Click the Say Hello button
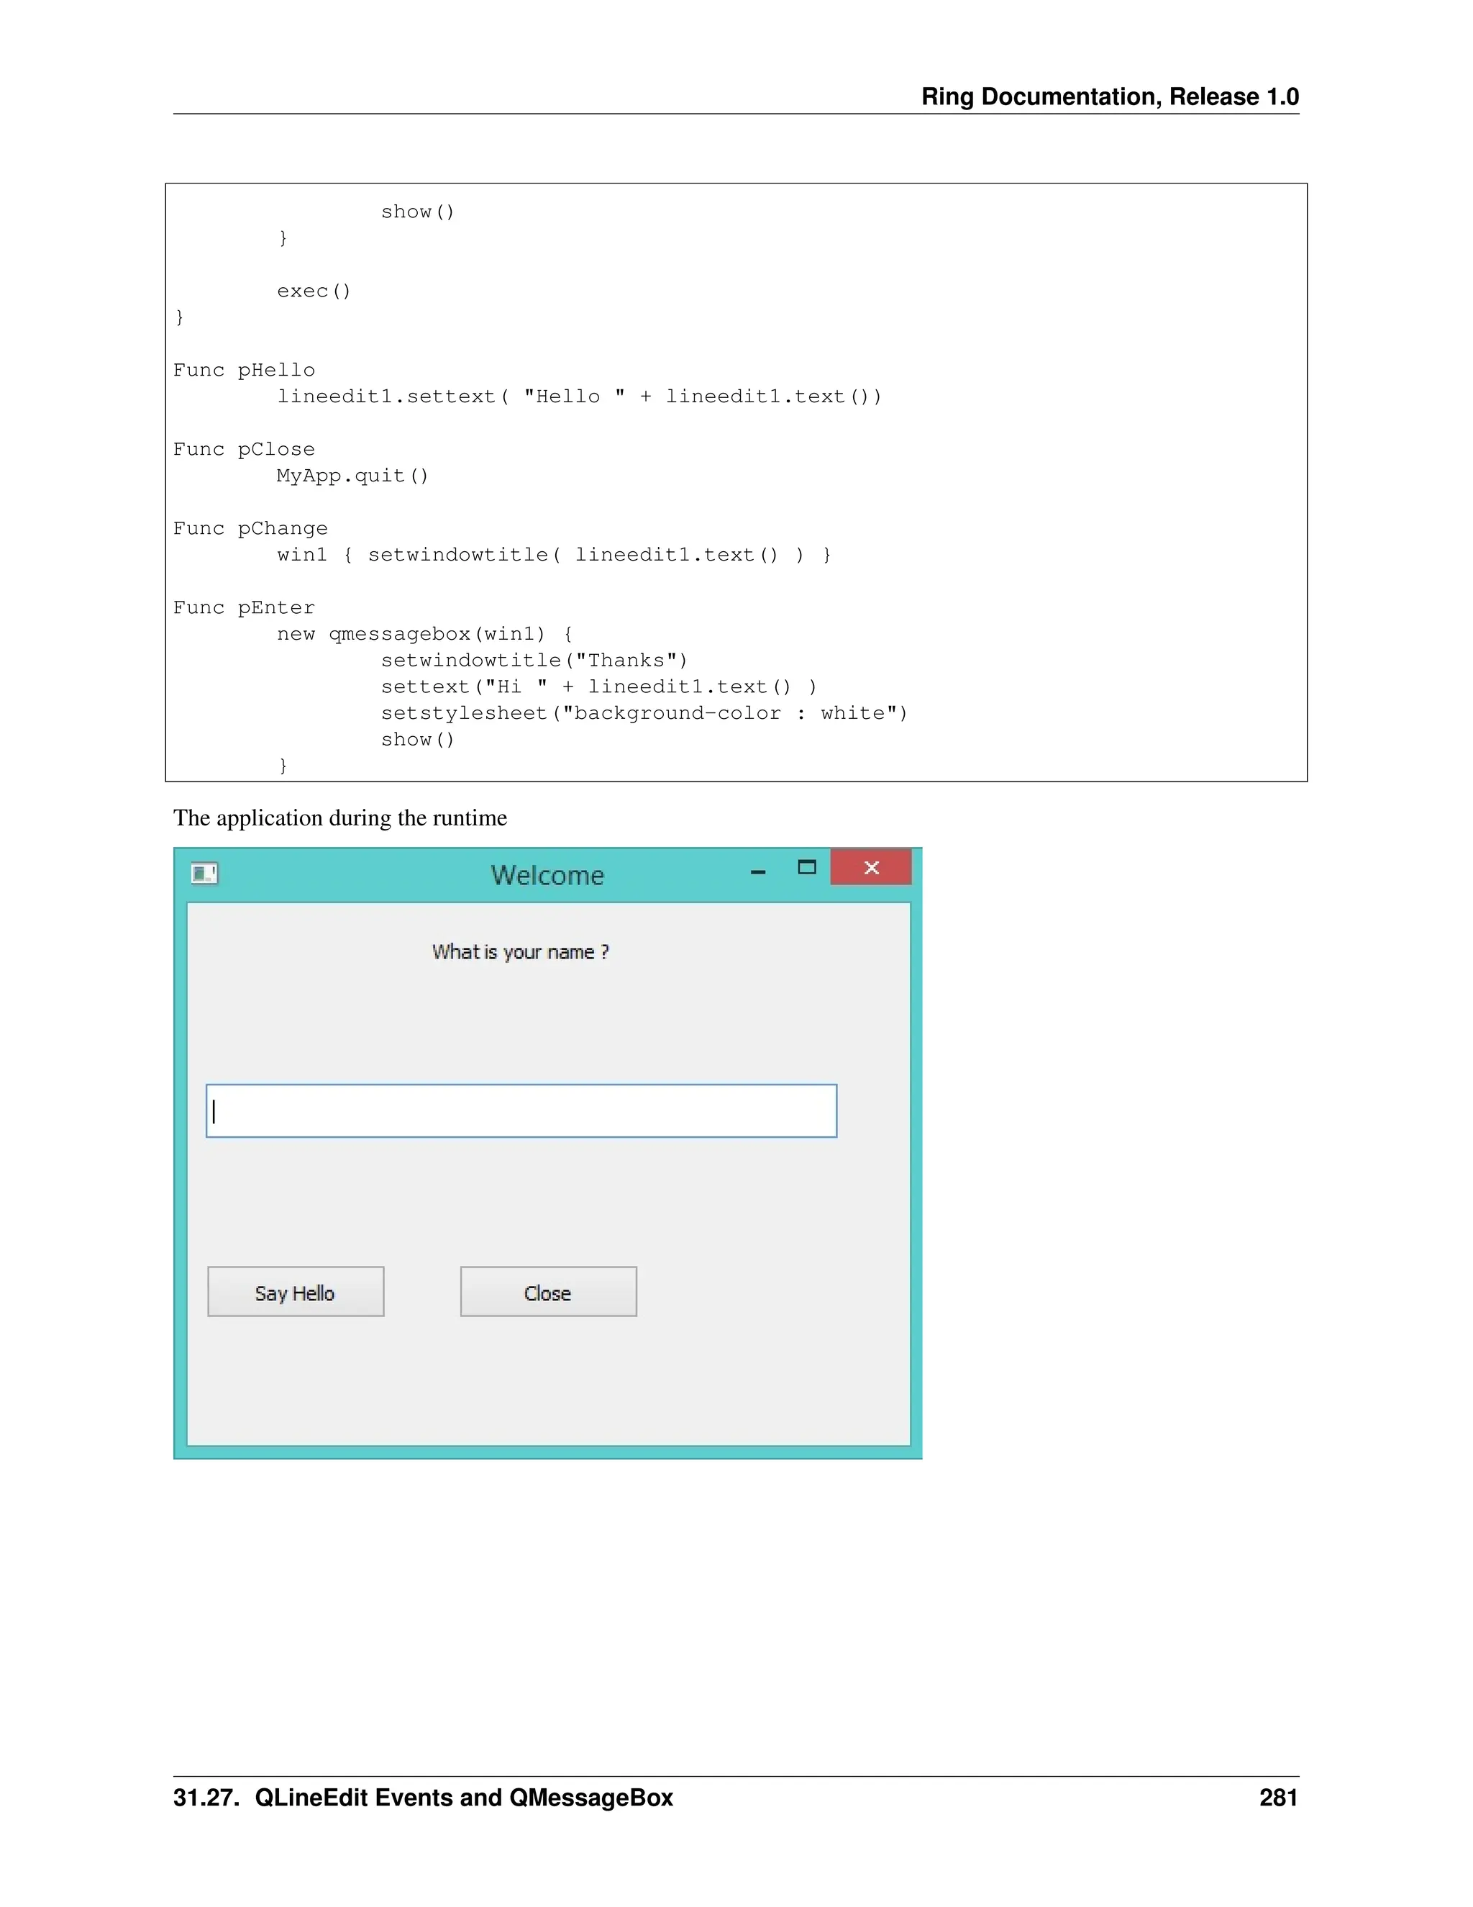 coord(296,1292)
